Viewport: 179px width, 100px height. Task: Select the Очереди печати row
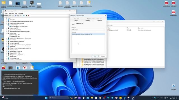pyautogui.click(x=14, y=50)
